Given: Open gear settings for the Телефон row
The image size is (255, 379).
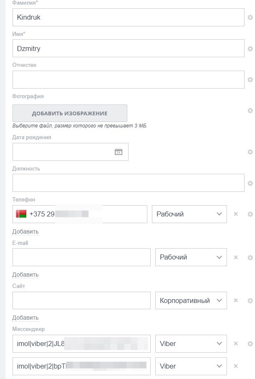Looking at the screenshot, I should tap(250, 214).
